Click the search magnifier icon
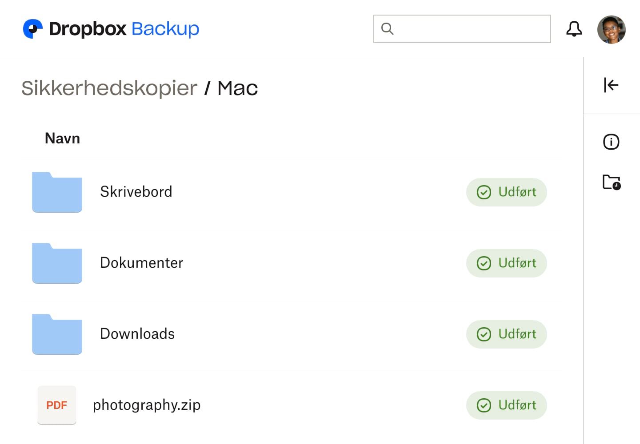 pos(387,29)
